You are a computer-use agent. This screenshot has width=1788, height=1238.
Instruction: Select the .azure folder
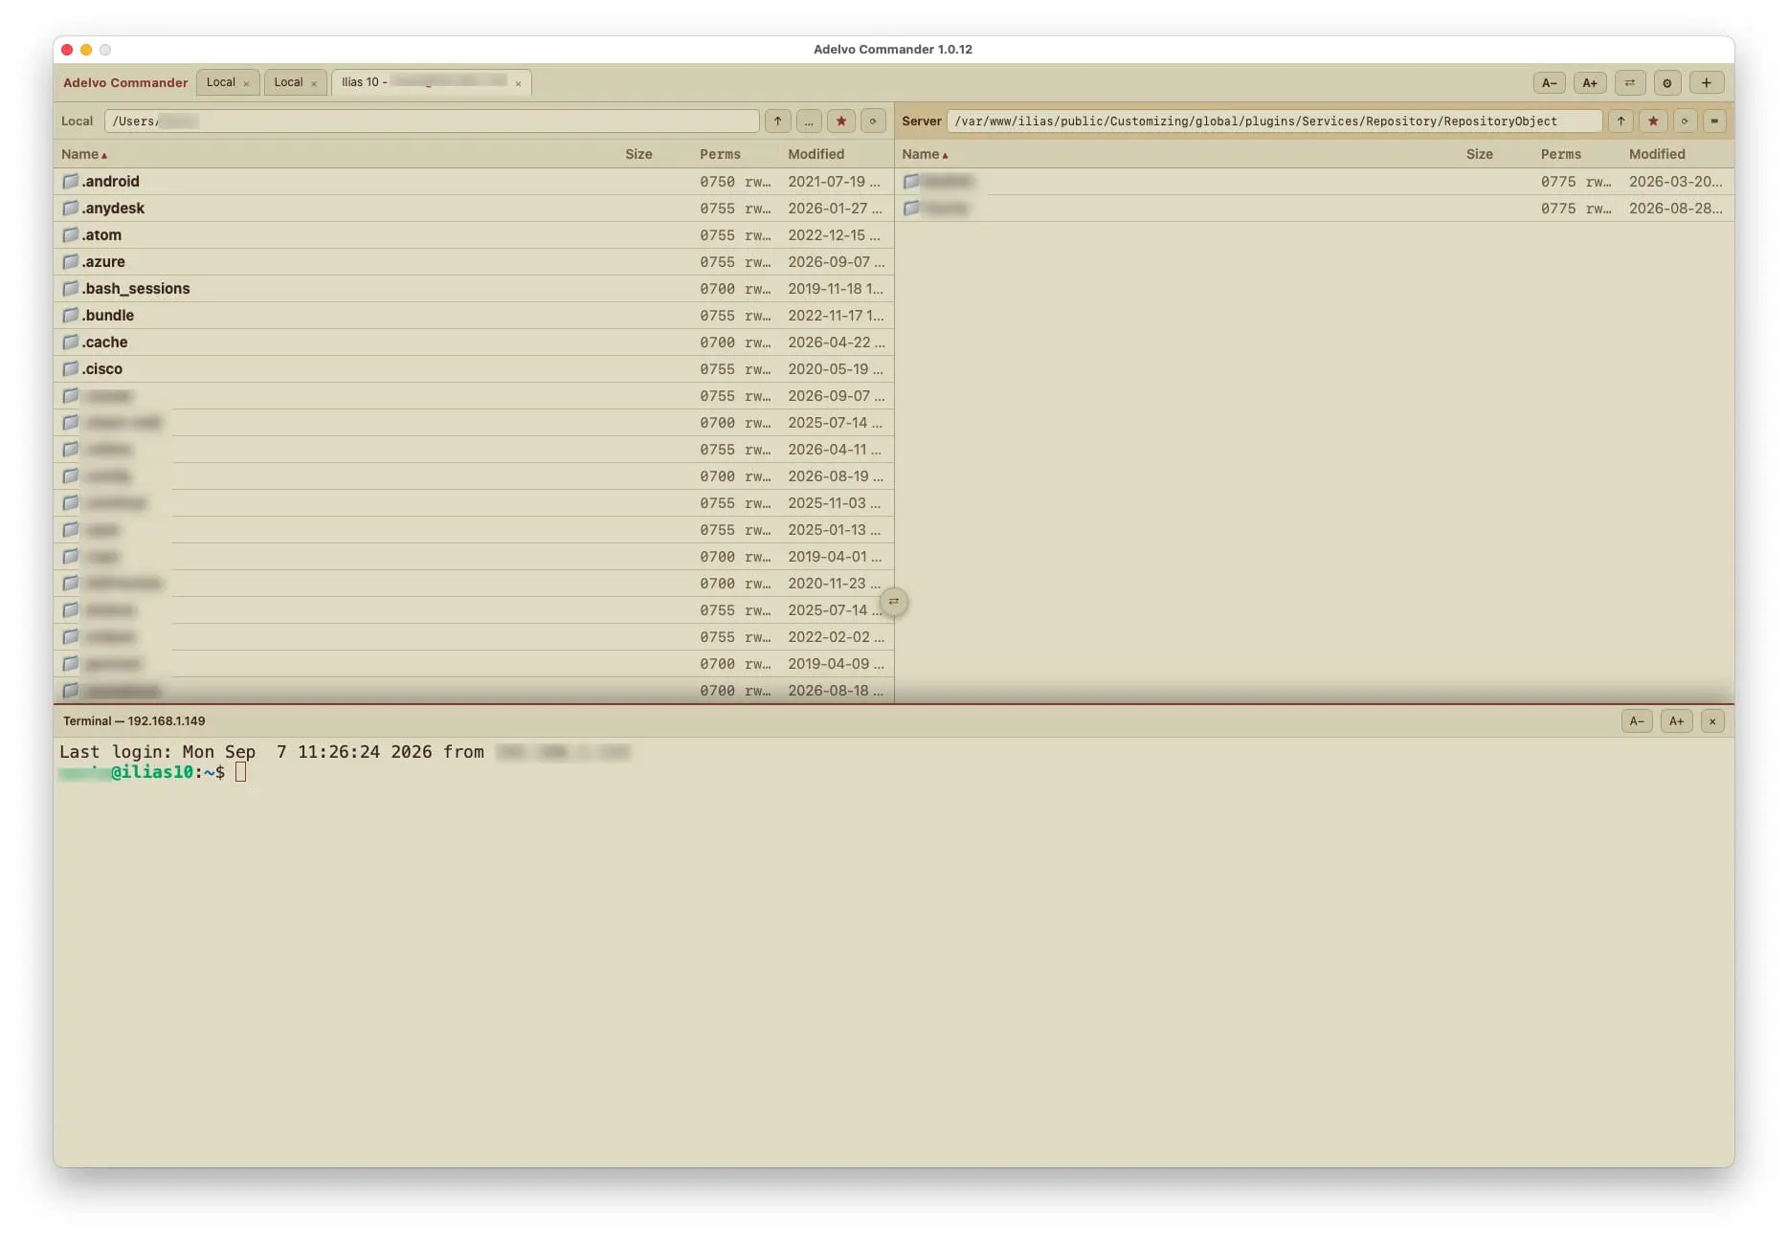click(x=474, y=262)
